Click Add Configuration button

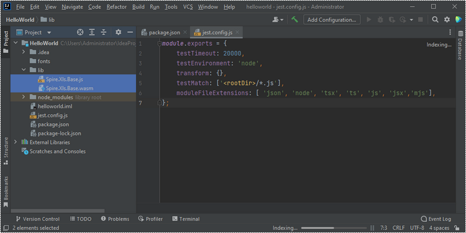tap(332, 20)
